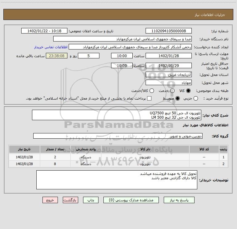Click the جزئیات اطلاعات نیاز header title
237x229 pixels.
click(x=210, y=15)
